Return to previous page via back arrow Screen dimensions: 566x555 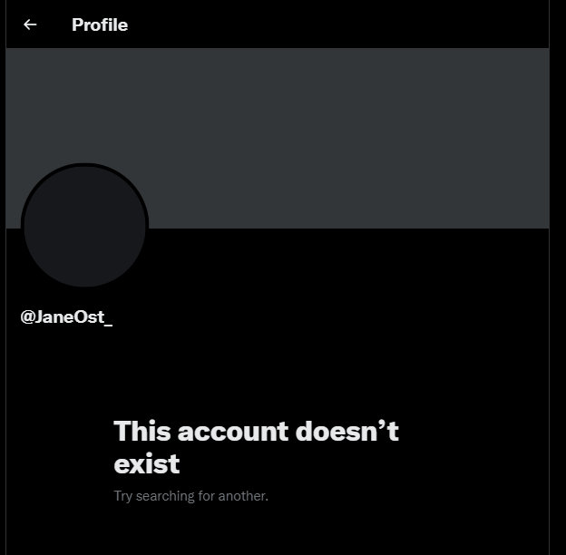pyautogui.click(x=30, y=24)
